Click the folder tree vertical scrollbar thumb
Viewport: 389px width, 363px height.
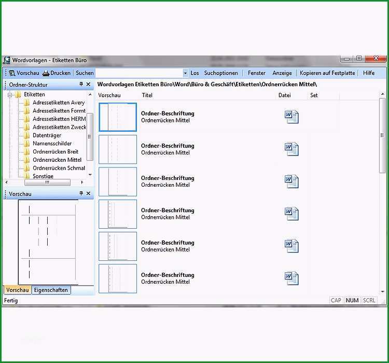coord(90,137)
